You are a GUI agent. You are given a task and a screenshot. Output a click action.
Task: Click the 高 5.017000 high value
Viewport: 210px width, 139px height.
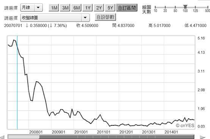pos(159,25)
